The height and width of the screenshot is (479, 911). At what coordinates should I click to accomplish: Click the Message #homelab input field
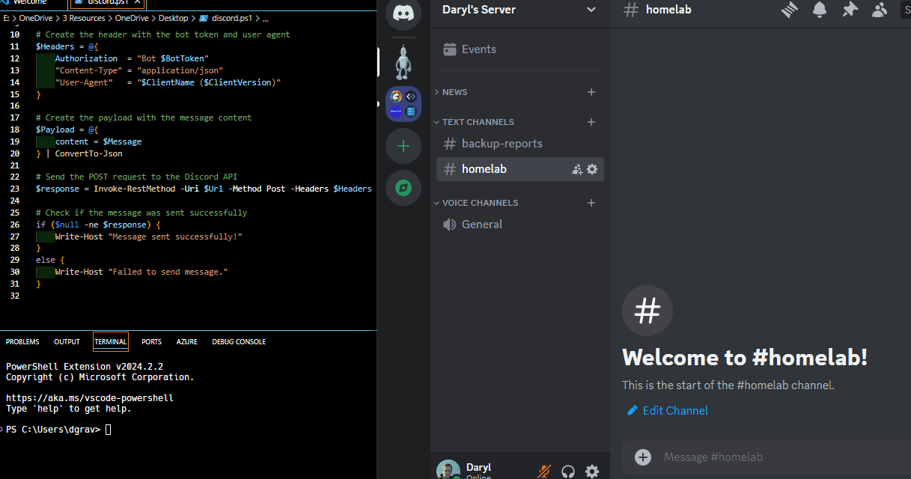pyautogui.click(x=749, y=457)
